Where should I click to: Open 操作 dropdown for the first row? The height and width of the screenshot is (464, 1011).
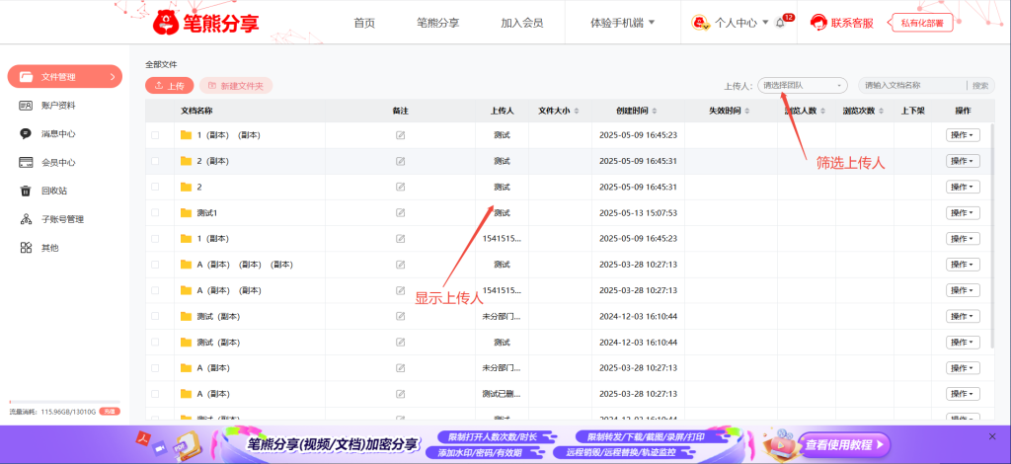[963, 135]
